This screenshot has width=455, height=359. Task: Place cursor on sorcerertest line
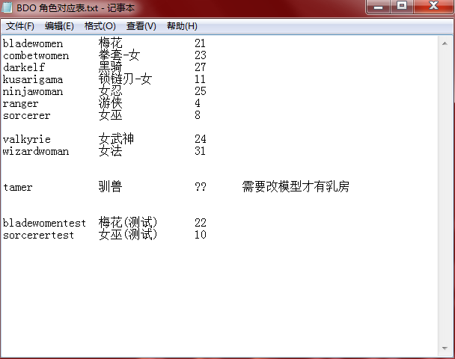[x=39, y=236]
